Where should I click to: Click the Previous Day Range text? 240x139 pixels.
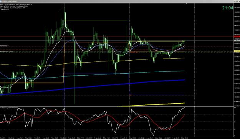[19, 6]
